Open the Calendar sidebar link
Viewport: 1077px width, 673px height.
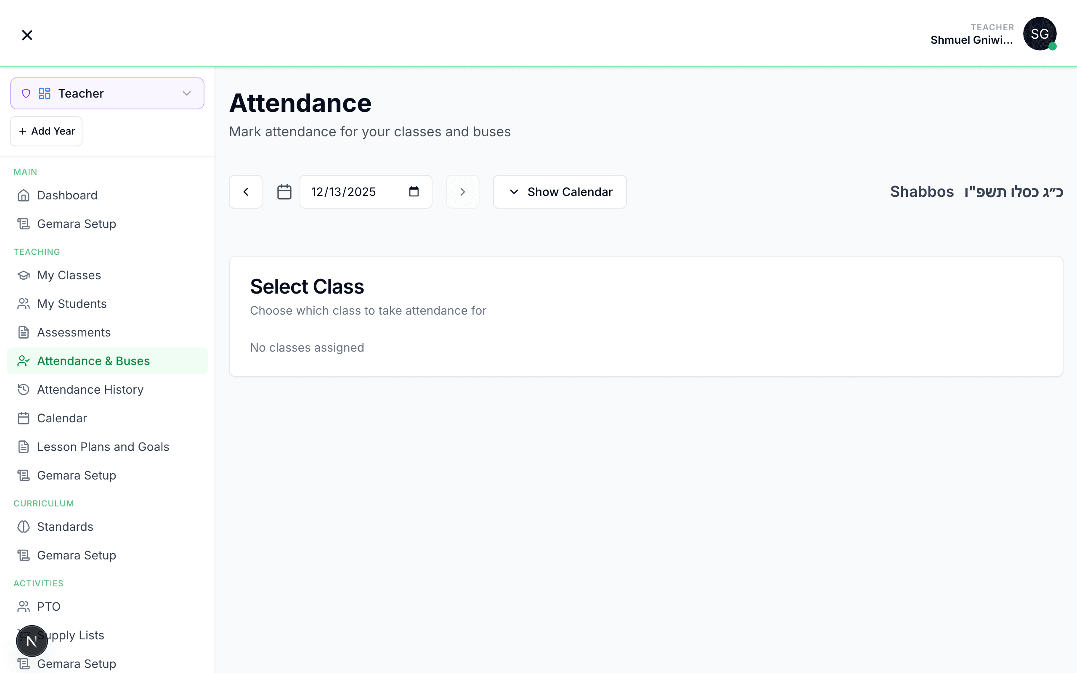[x=62, y=419]
